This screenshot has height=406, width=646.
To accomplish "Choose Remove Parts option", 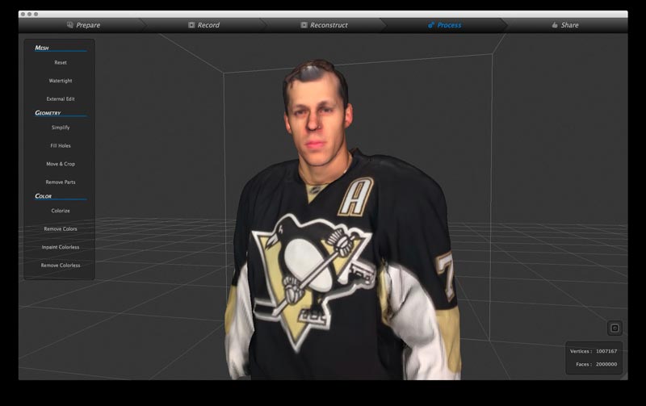I will point(61,182).
